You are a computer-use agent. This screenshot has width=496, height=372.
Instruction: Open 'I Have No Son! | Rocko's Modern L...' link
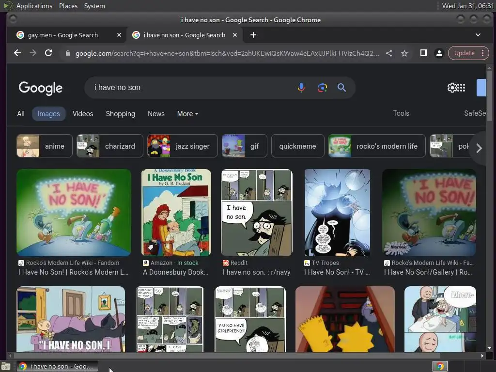pyautogui.click(x=74, y=272)
